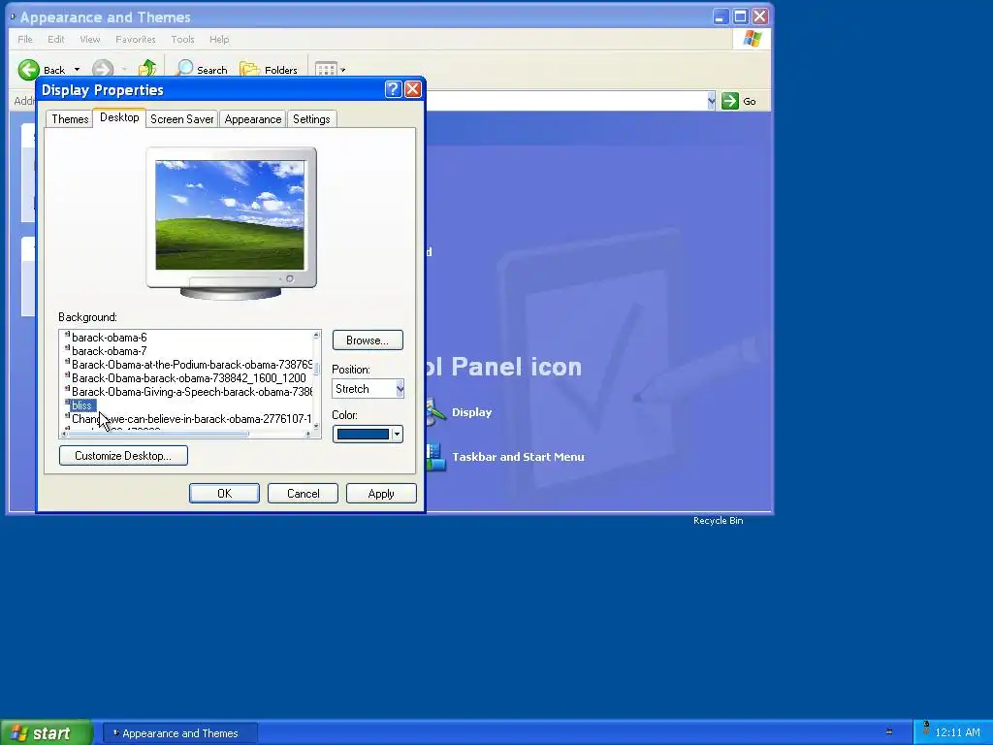Click background list scroll up arrow
This screenshot has width=993, height=745.
coord(317,335)
